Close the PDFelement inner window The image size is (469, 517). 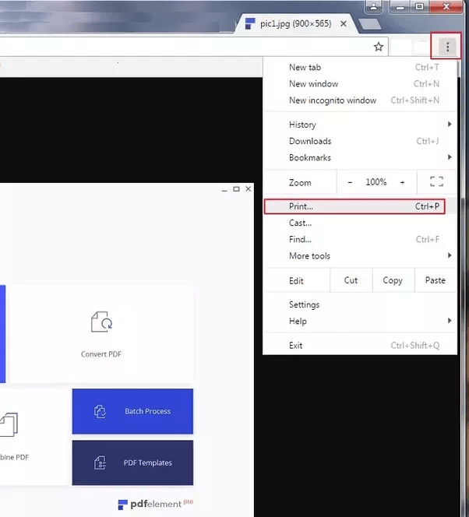(249, 189)
